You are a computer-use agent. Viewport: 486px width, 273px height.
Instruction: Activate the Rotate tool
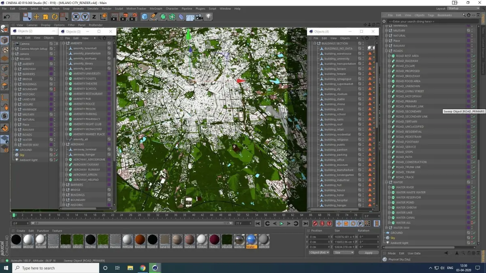click(x=55, y=17)
